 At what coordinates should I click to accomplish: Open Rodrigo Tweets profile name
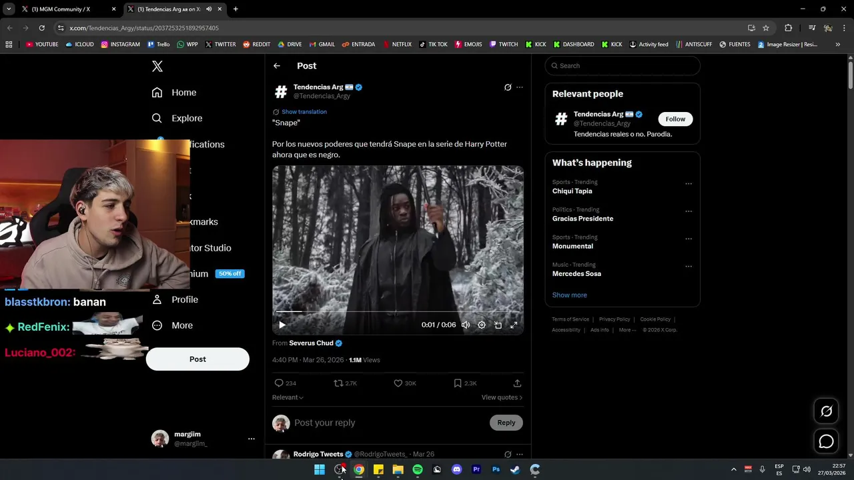[318, 454]
